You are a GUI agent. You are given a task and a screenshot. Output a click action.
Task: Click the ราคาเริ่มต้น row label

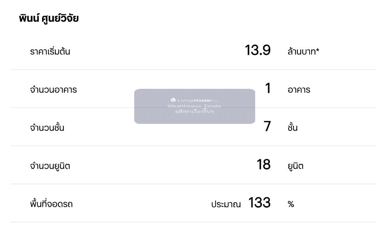tap(50, 51)
